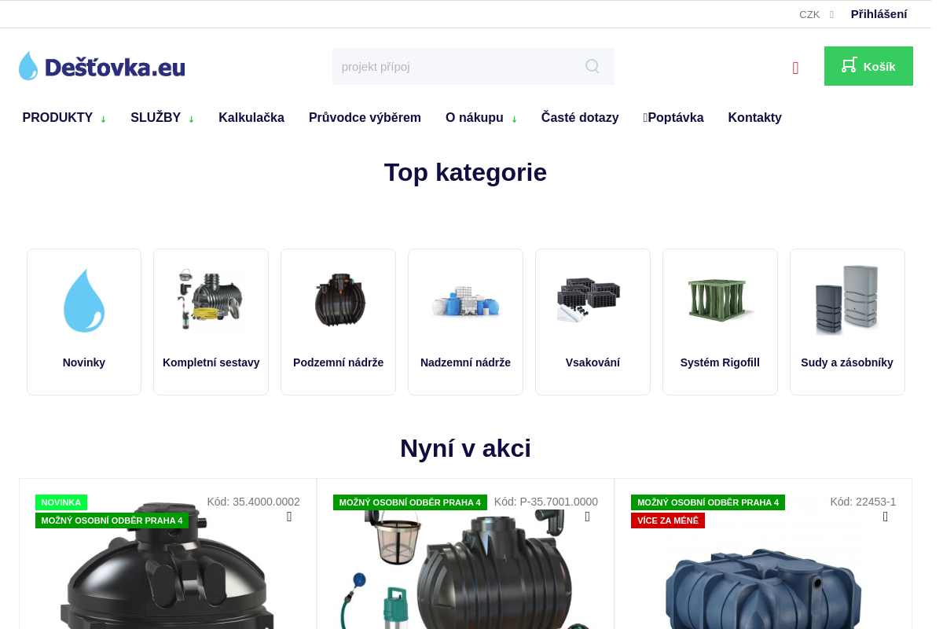Expand the SLUŽBY dropdown menu

tap(163, 118)
